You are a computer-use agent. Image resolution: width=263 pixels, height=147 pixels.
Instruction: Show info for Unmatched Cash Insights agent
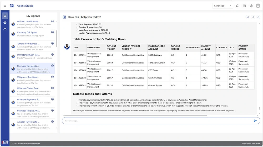(52, 55)
